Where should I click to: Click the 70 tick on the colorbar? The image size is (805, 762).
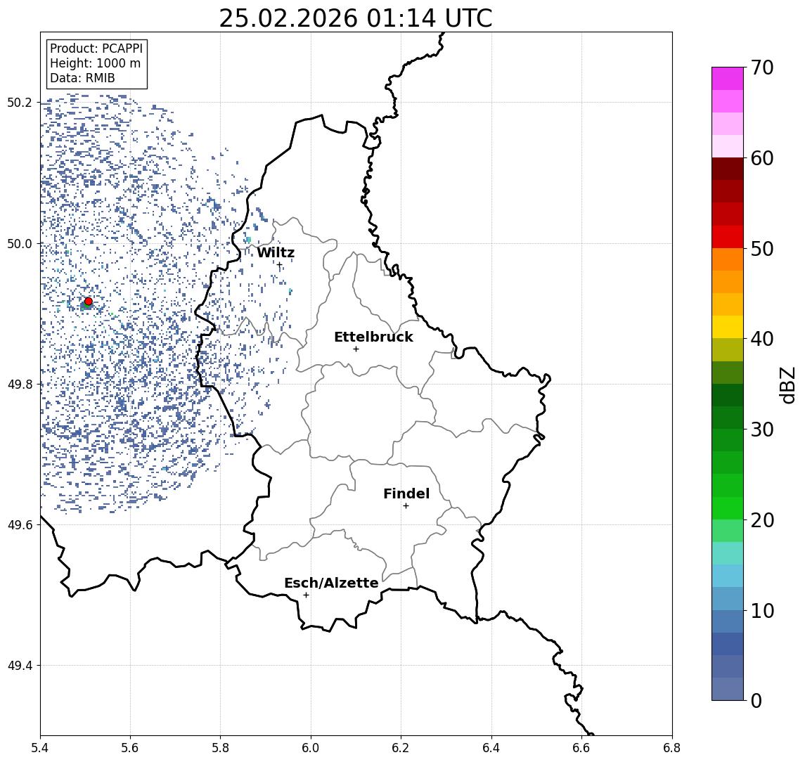pyautogui.click(x=762, y=67)
